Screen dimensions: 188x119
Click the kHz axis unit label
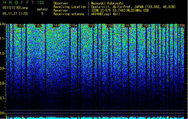click(3, 24)
